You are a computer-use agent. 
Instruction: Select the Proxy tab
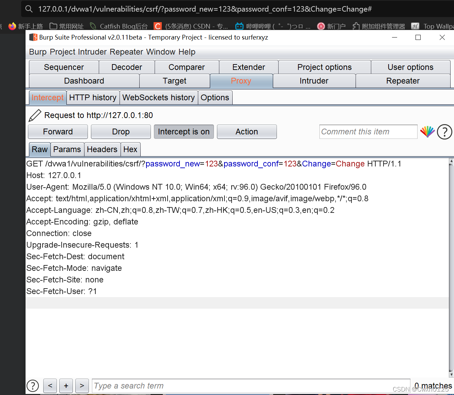[x=241, y=81]
